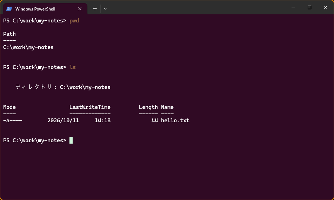This screenshot has width=334, height=200.
Task: Click the Length column header
Action: pos(148,107)
